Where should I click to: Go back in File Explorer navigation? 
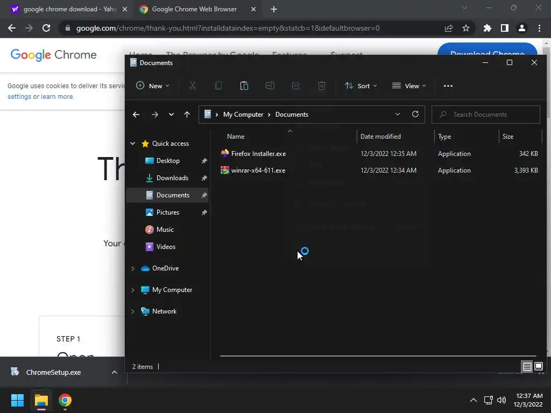pos(136,115)
